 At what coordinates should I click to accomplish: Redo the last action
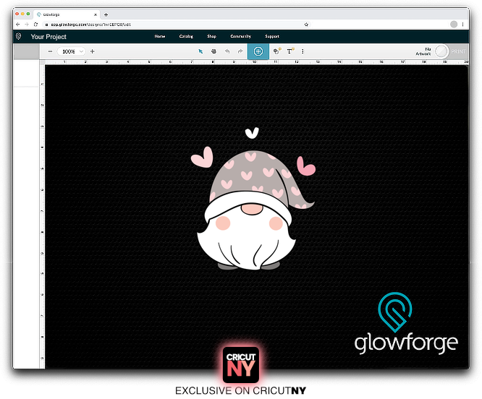[x=240, y=51]
